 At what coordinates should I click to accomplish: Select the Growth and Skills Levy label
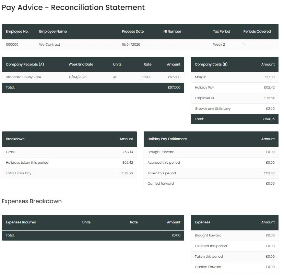[x=213, y=109]
